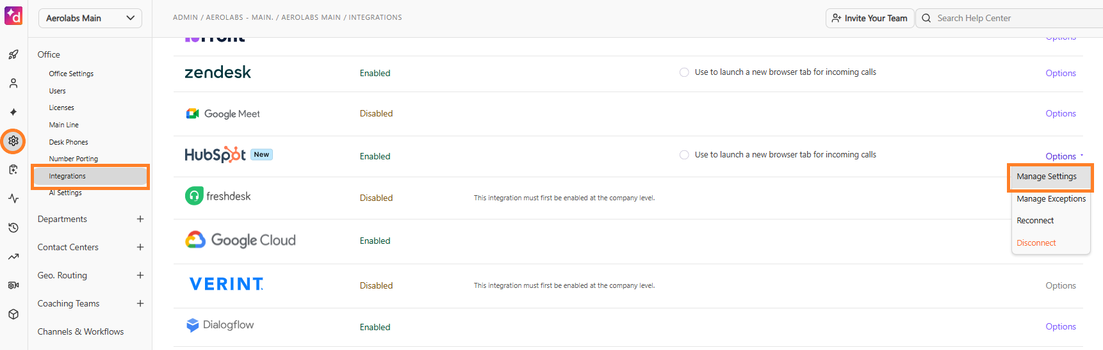Expand the Contact Centers section
The image size is (1103, 350).
pos(140,247)
